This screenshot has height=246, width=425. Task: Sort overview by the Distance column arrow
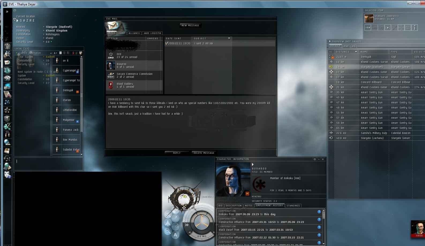(356, 52)
